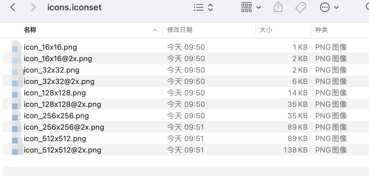Open the More actions ellipsis menu
Viewport: 369px width, 176px height.
point(325,7)
